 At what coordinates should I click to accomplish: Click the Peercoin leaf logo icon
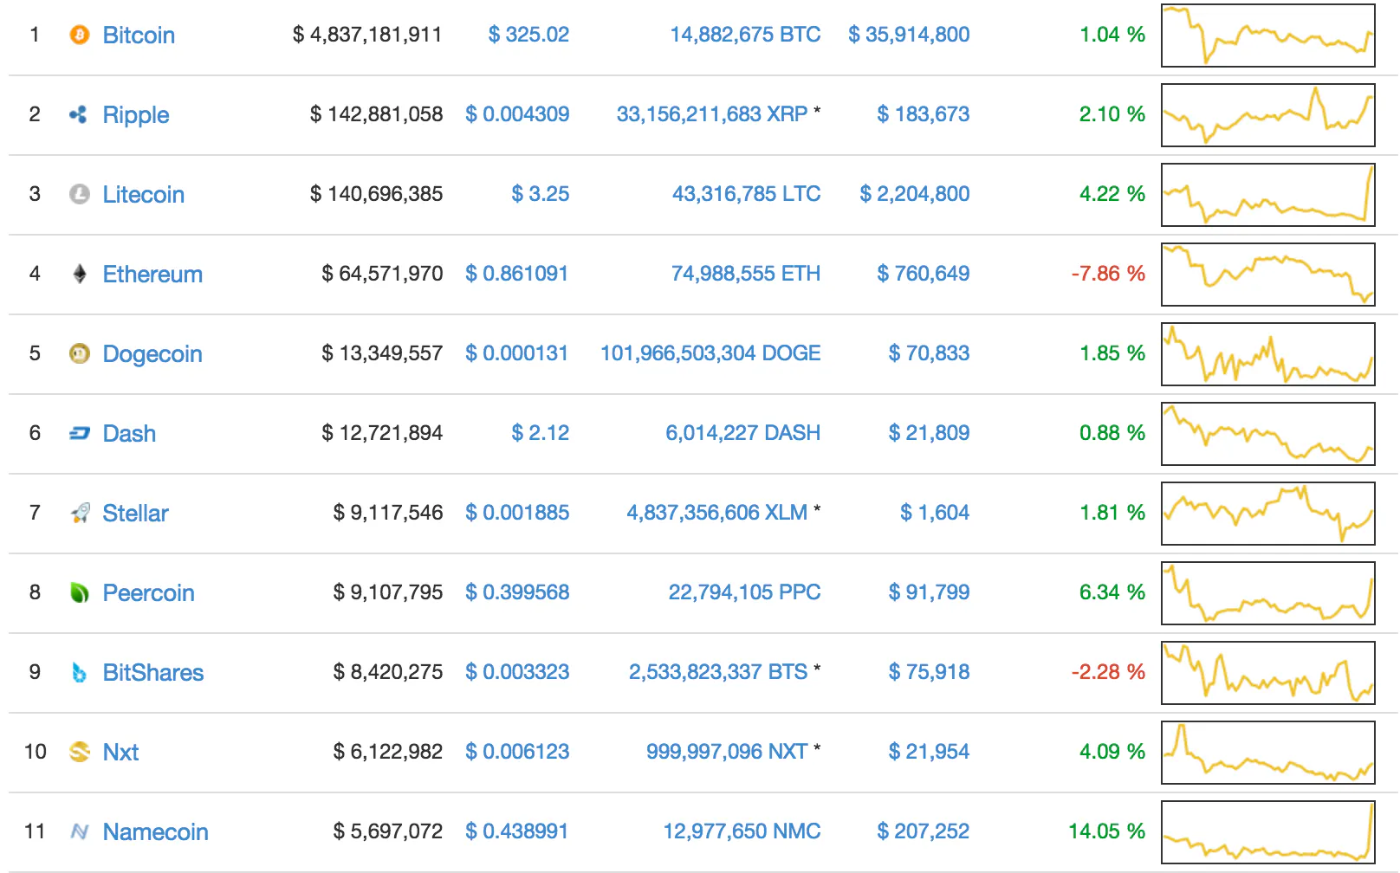point(79,592)
